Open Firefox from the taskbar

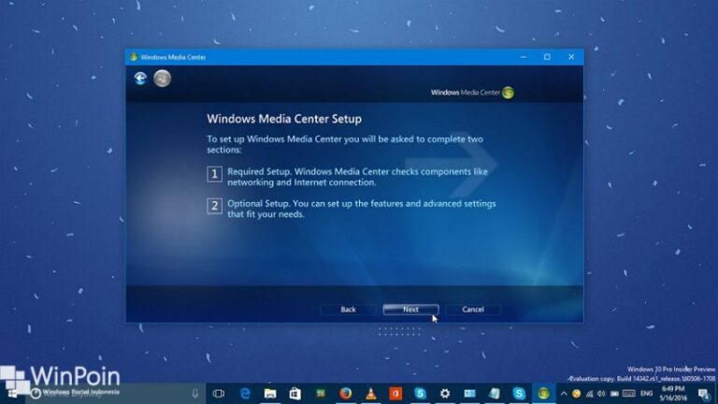(x=345, y=394)
